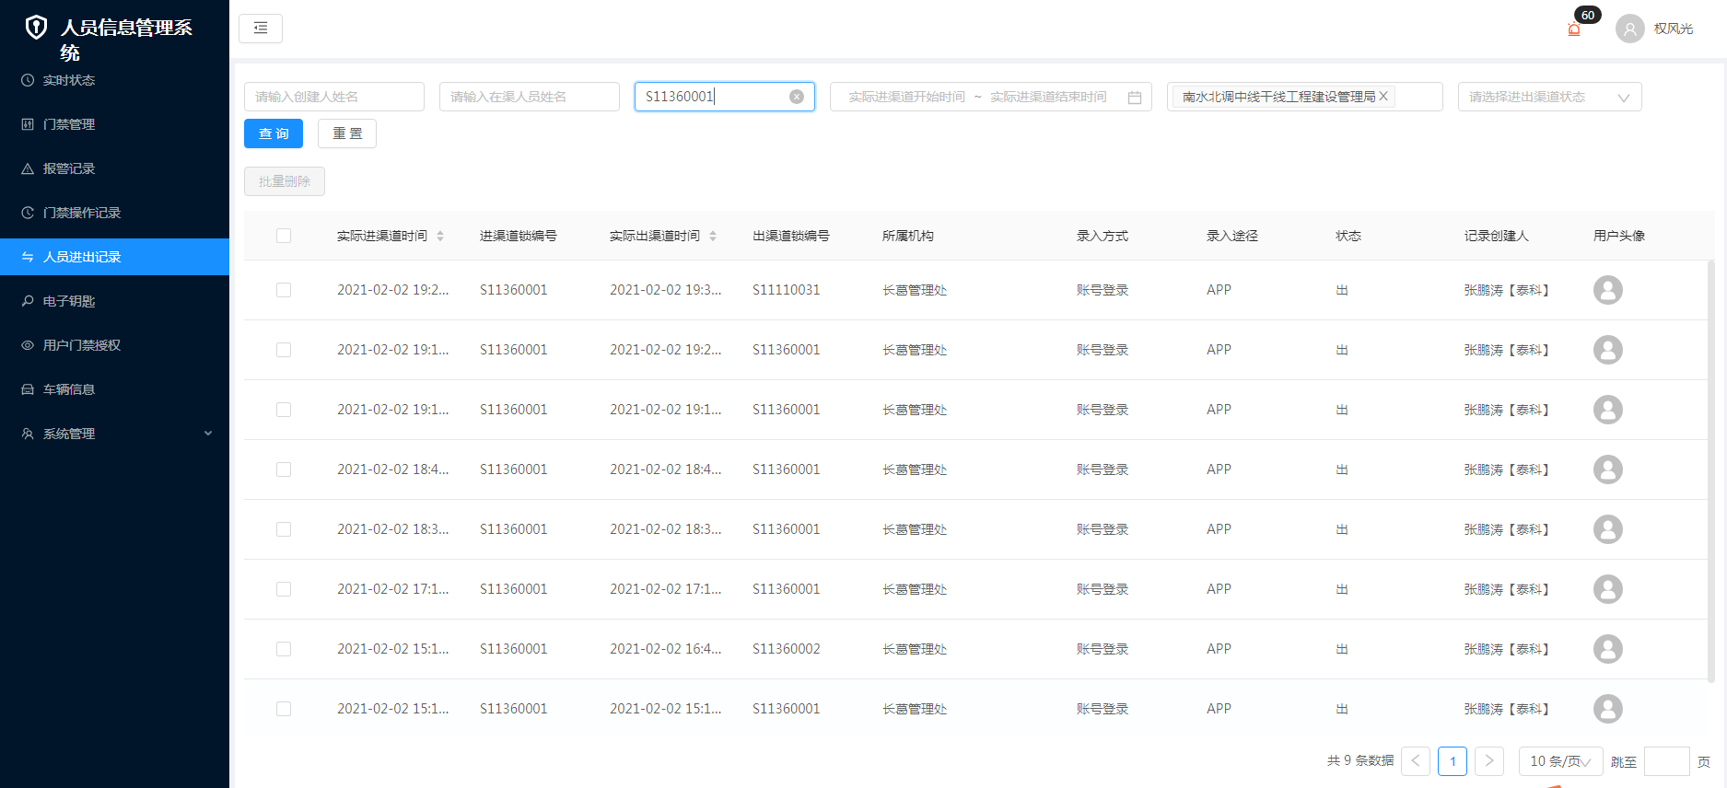Open 用户门禁授权 menu item
This screenshot has width=1727, height=788.
[114, 345]
